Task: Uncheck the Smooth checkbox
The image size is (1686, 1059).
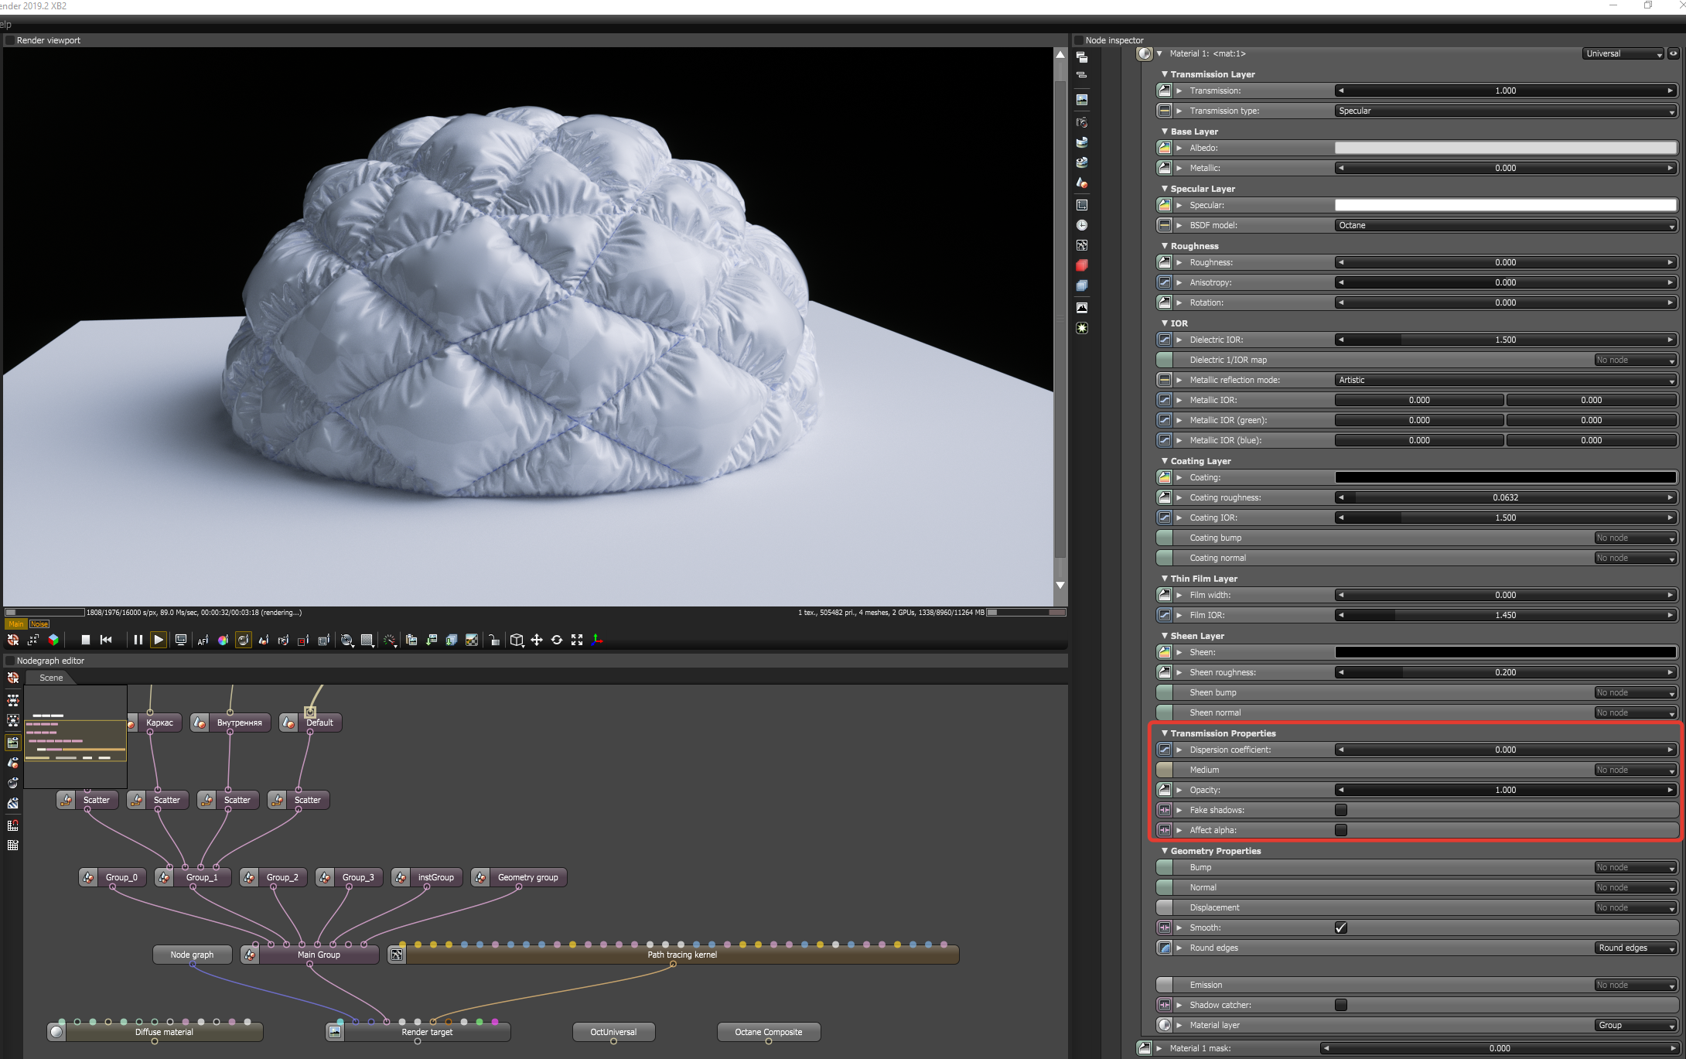Action: tap(1341, 927)
